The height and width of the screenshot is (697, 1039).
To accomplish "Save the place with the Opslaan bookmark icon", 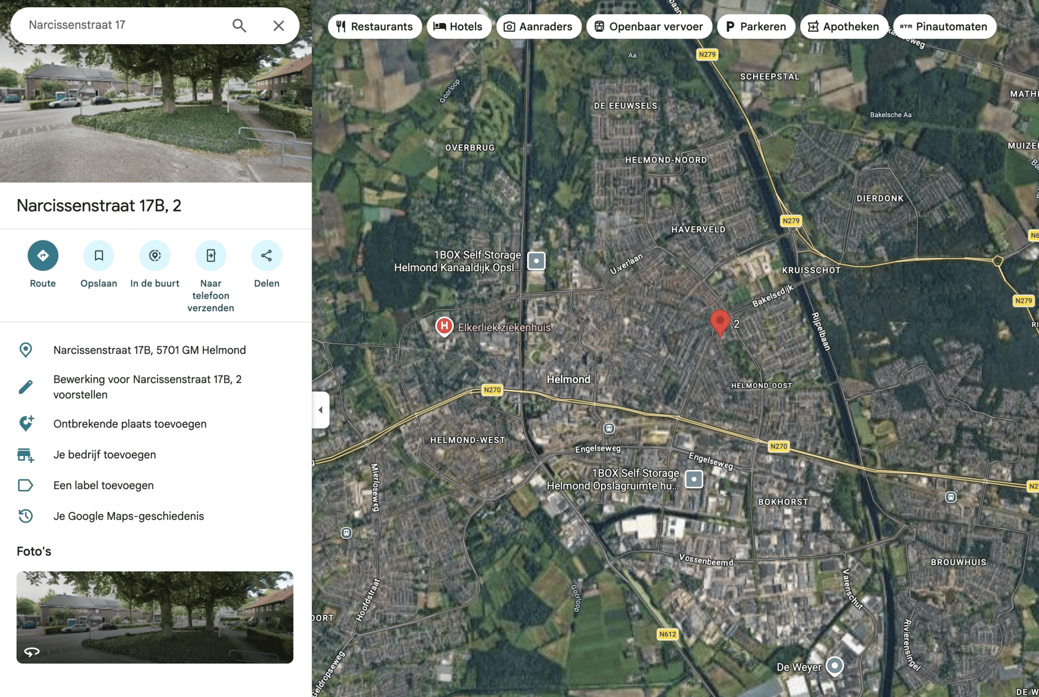I will click(x=99, y=255).
